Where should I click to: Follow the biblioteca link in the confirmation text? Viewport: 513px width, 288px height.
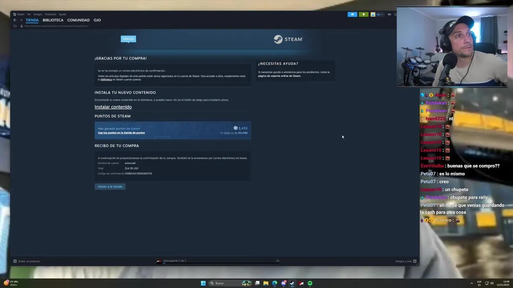(106, 80)
